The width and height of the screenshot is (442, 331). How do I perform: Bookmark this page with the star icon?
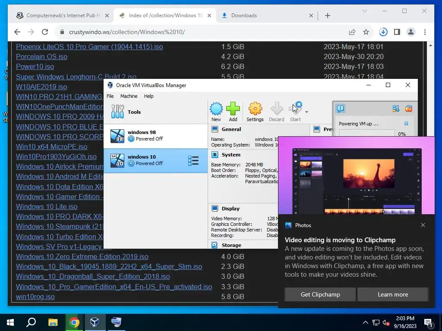click(x=366, y=32)
